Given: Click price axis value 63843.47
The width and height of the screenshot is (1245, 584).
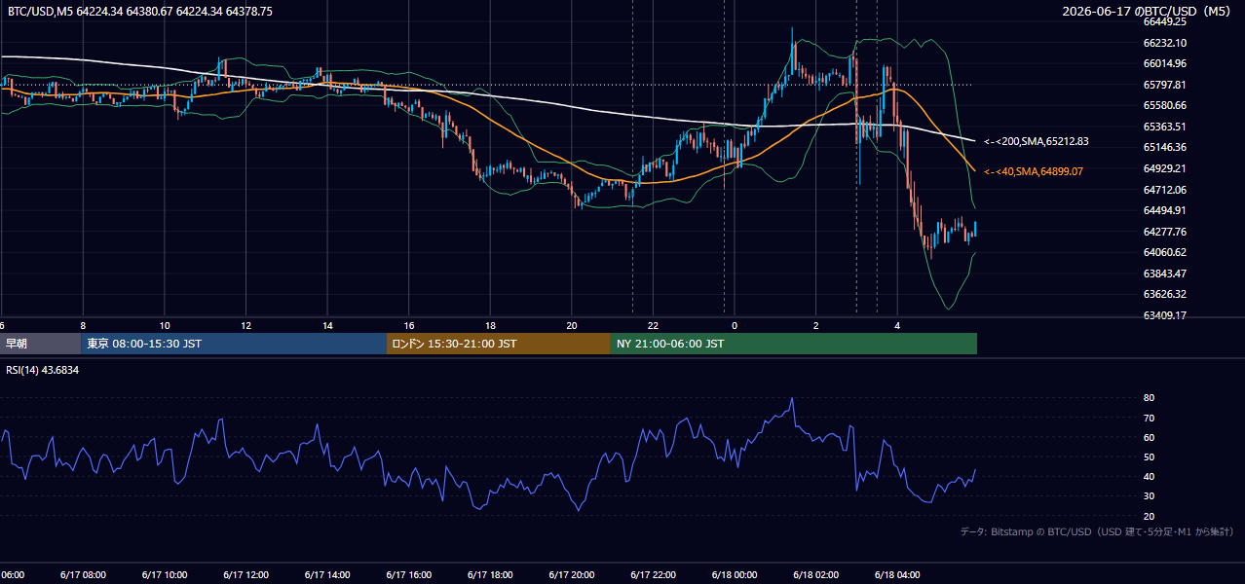Looking at the screenshot, I should click(1164, 274).
